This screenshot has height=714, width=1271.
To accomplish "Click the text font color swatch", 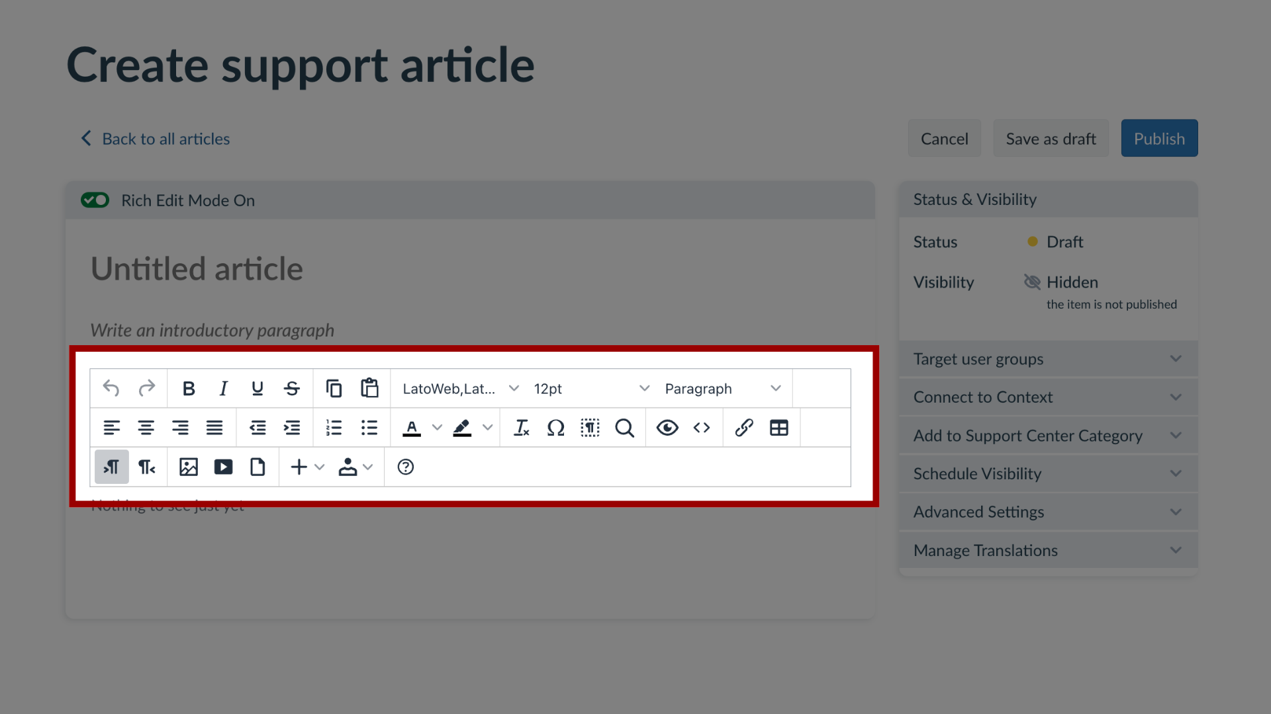I will point(410,427).
